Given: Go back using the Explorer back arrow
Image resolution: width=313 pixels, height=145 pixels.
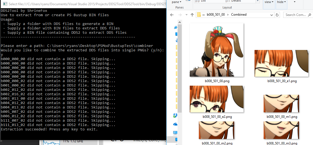Looking at the screenshot, I should [x=172, y=15].
